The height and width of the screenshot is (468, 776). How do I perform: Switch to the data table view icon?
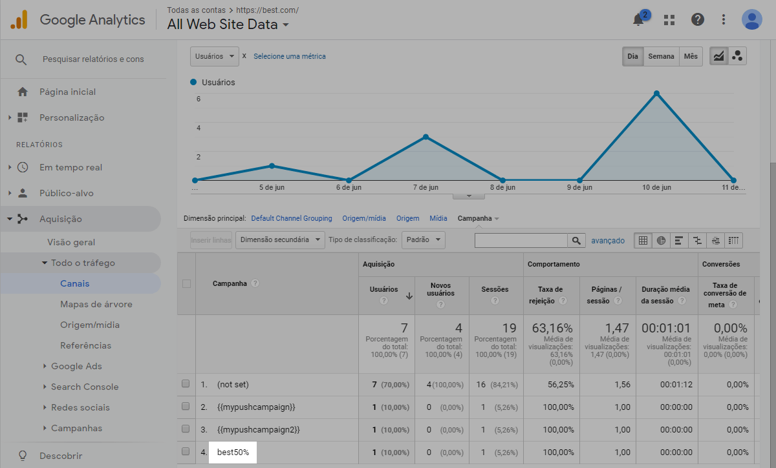click(x=643, y=240)
